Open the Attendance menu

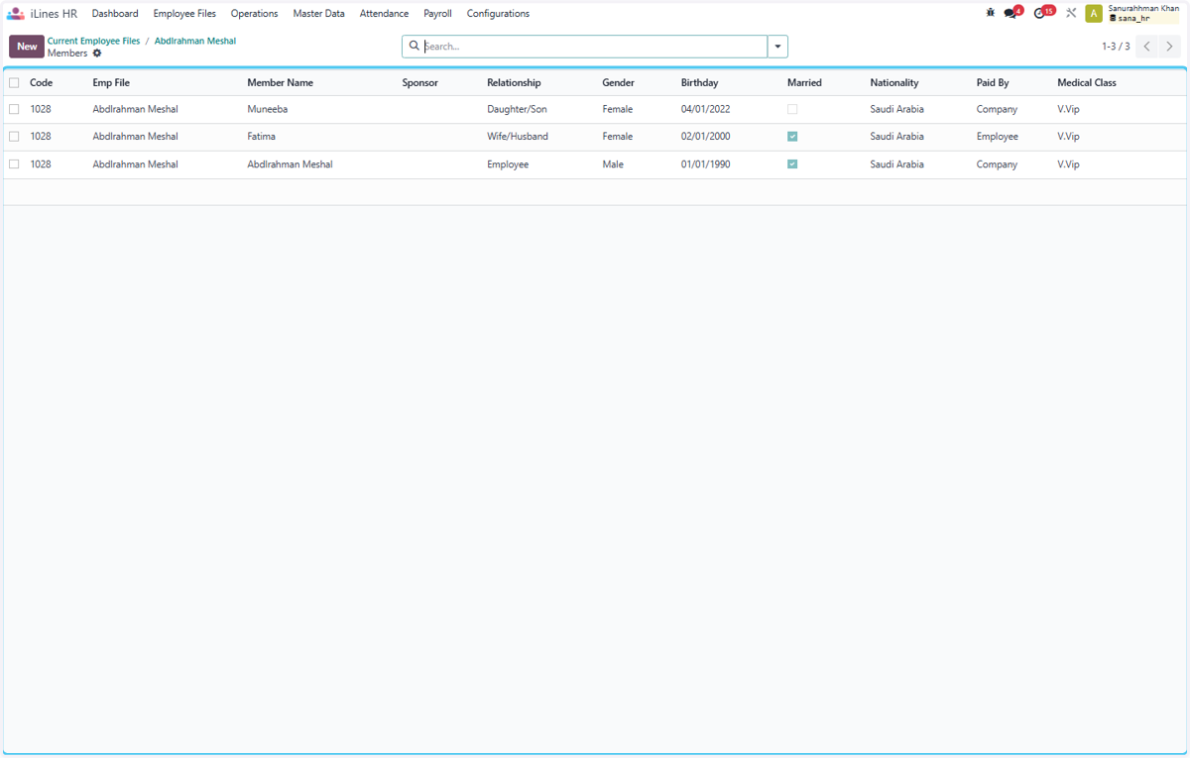tap(384, 14)
